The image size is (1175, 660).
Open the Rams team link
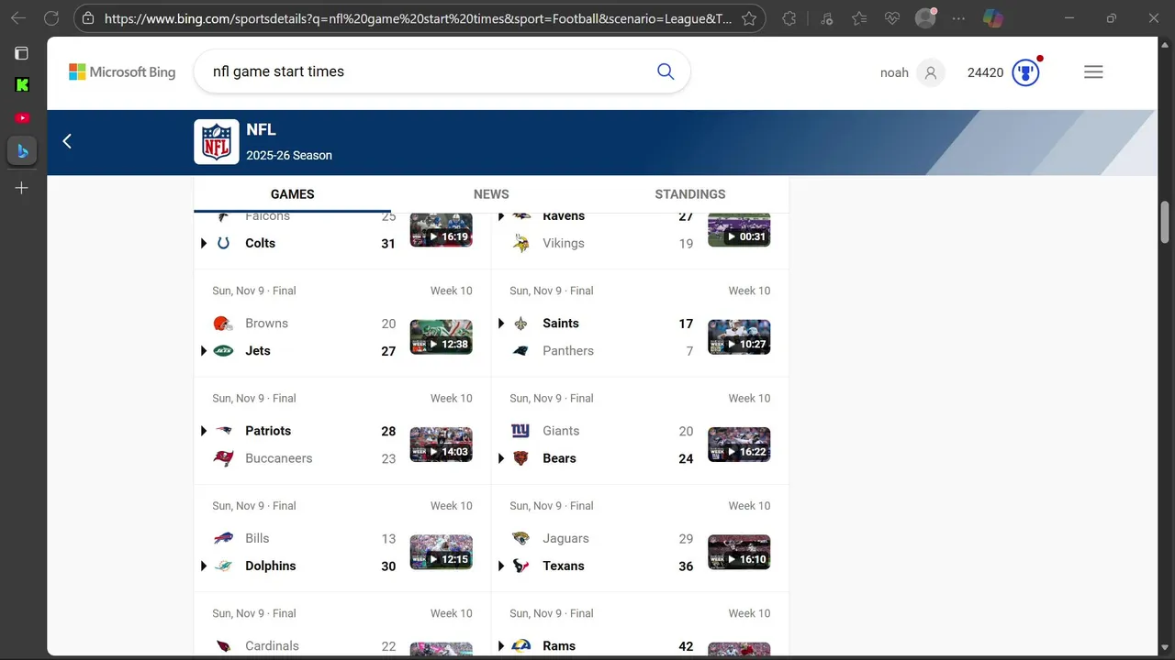559,646
